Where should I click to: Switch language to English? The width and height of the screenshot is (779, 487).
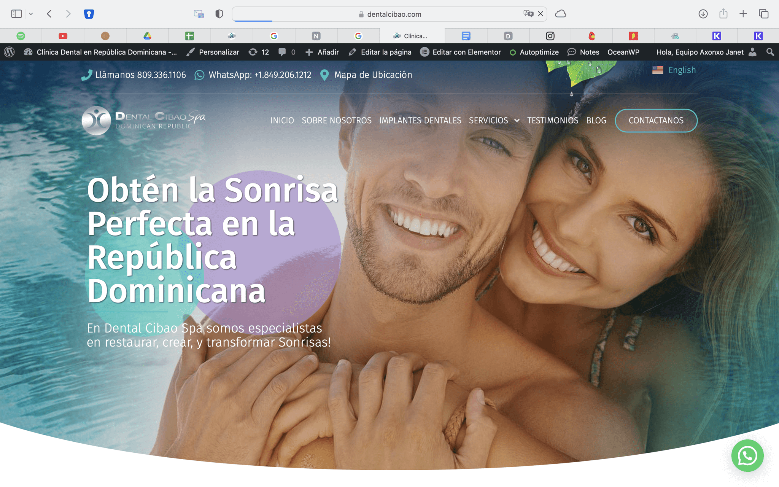(x=674, y=70)
